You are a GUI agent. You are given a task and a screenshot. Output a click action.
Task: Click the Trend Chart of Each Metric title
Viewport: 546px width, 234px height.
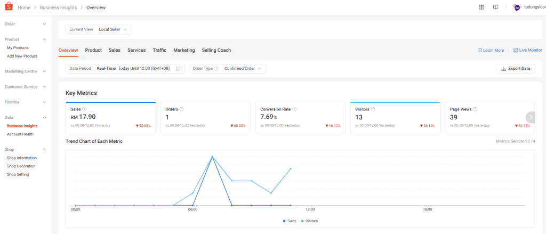94,141
